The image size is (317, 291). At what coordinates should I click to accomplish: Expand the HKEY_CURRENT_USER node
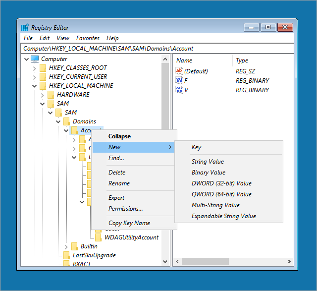(34, 77)
